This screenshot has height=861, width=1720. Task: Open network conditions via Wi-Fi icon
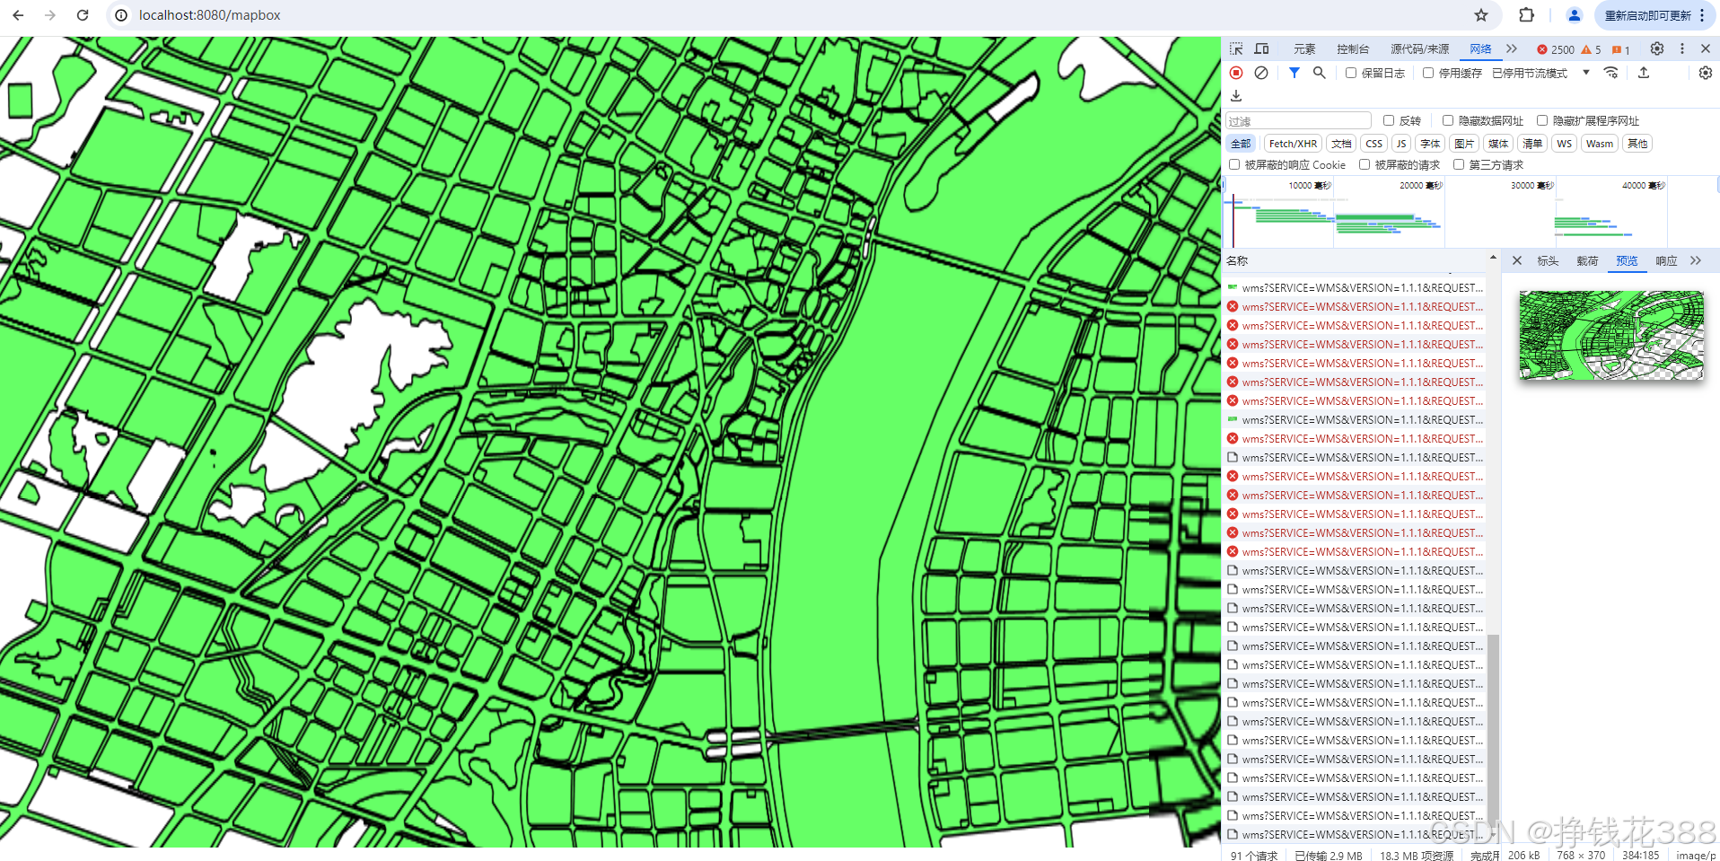pyautogui.click(x=1611, y=72)
